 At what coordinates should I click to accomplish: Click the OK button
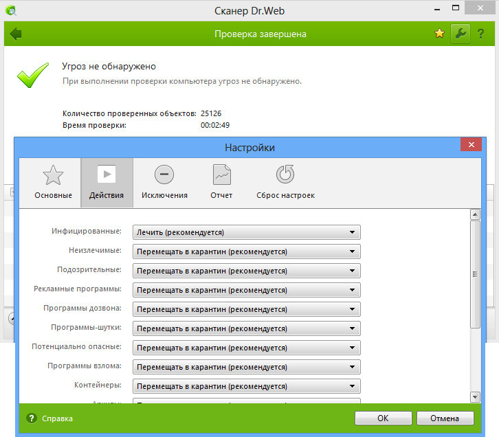tap(383, 418)
